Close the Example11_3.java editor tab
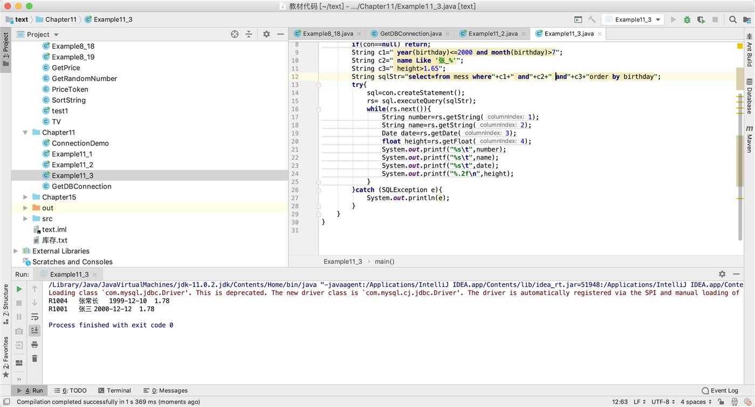This screenshot has height=407, width=755. point(599,33)
